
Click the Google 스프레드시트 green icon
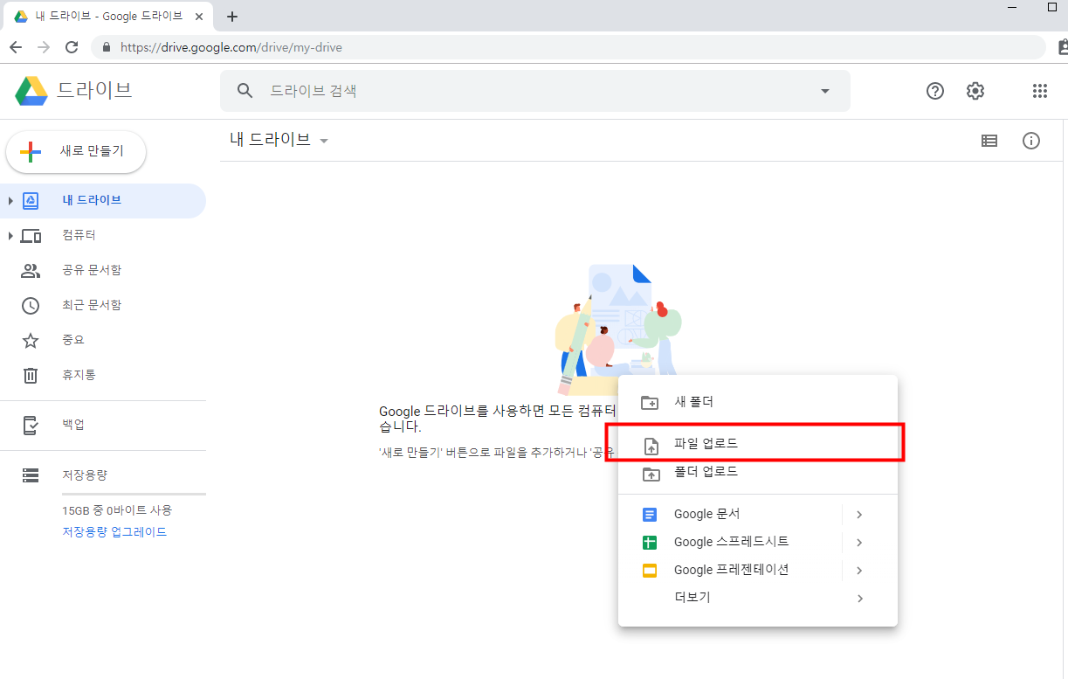(650, 543)
